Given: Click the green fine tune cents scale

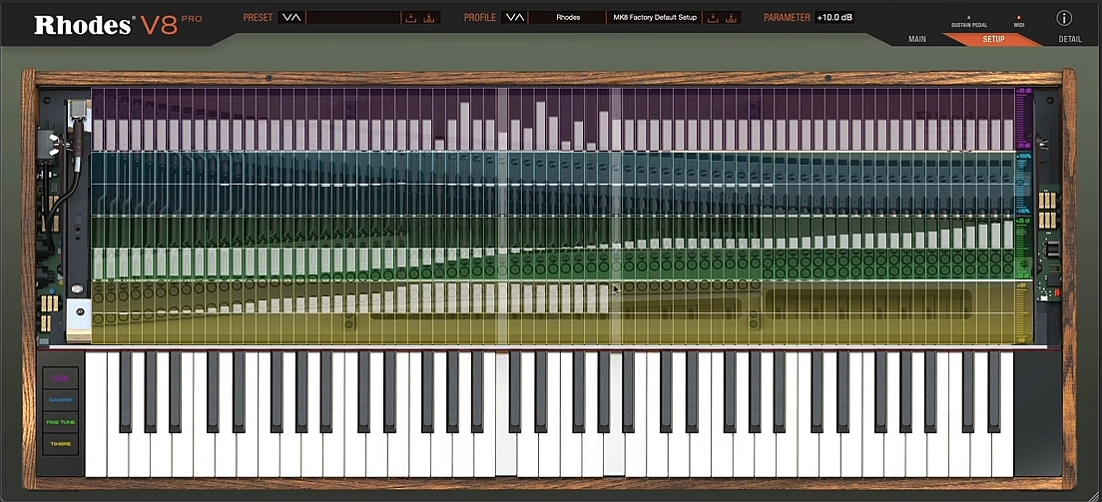Looking at the screenshot, I should [x=1024, y=248].
